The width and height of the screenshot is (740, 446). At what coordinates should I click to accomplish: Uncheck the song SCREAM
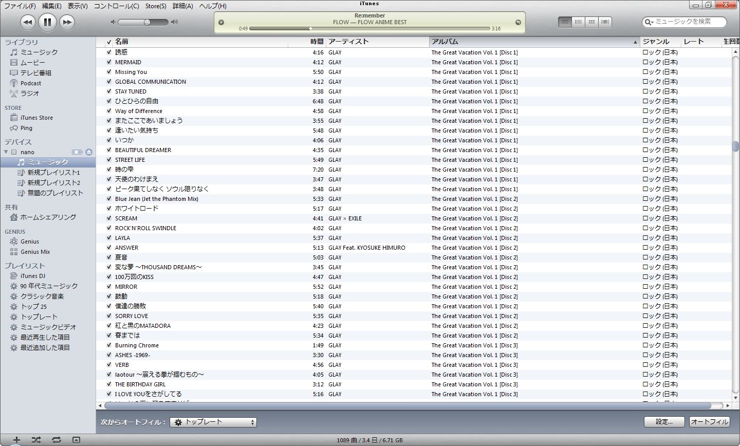coord(109,218)
